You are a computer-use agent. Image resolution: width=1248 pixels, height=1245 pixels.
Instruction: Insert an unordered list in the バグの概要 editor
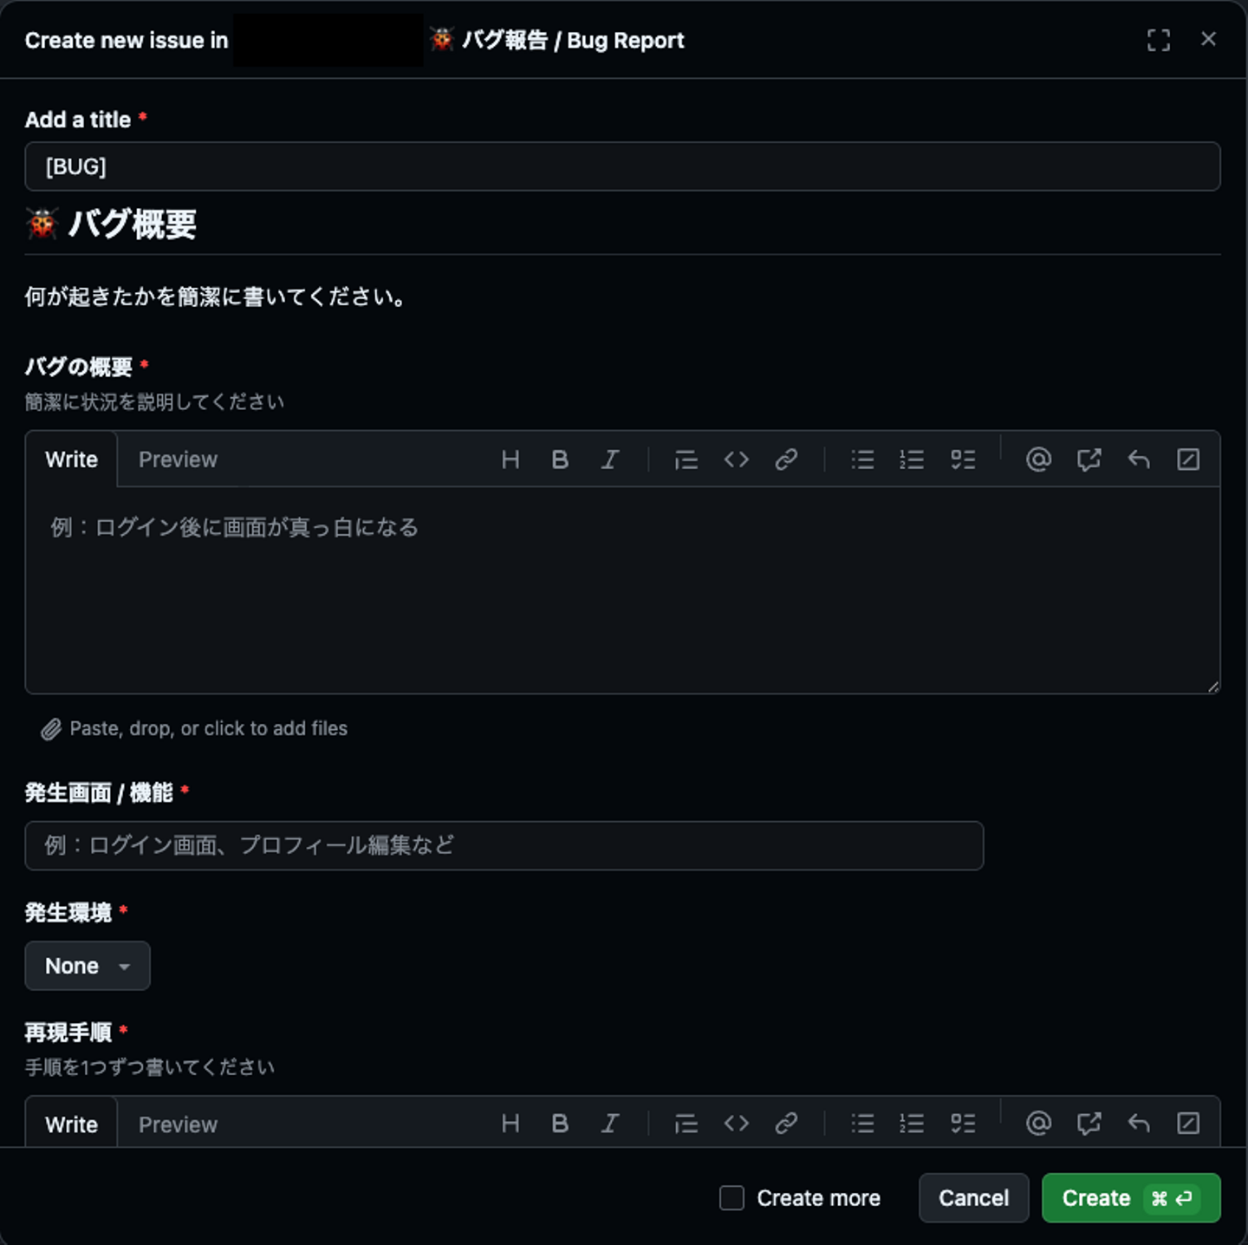[862, 460]
